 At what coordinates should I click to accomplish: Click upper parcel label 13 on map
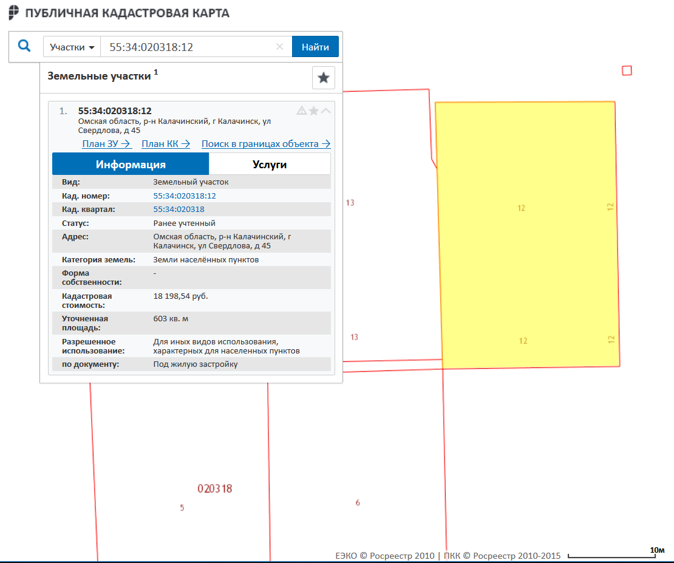[x=350, y=203]
